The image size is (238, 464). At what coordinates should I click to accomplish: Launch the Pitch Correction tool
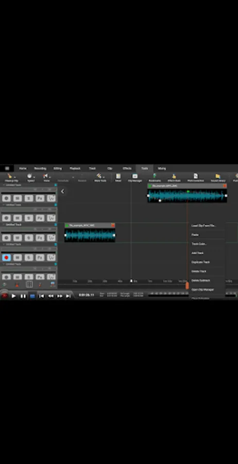click(x=195, y=177)
